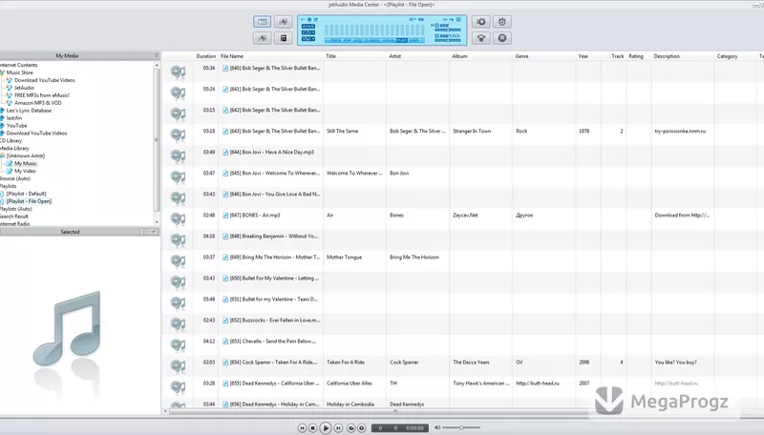Skip to the previous track
The width and height of the screenshot is (764, 435).
tap(302, 428)
